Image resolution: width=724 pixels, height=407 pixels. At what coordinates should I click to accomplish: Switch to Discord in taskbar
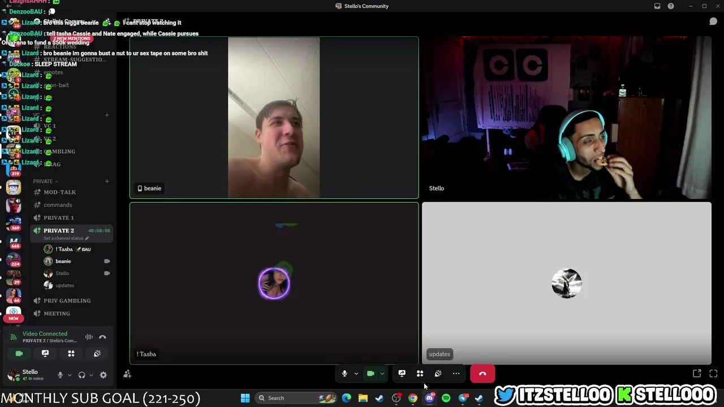(429, 398)
